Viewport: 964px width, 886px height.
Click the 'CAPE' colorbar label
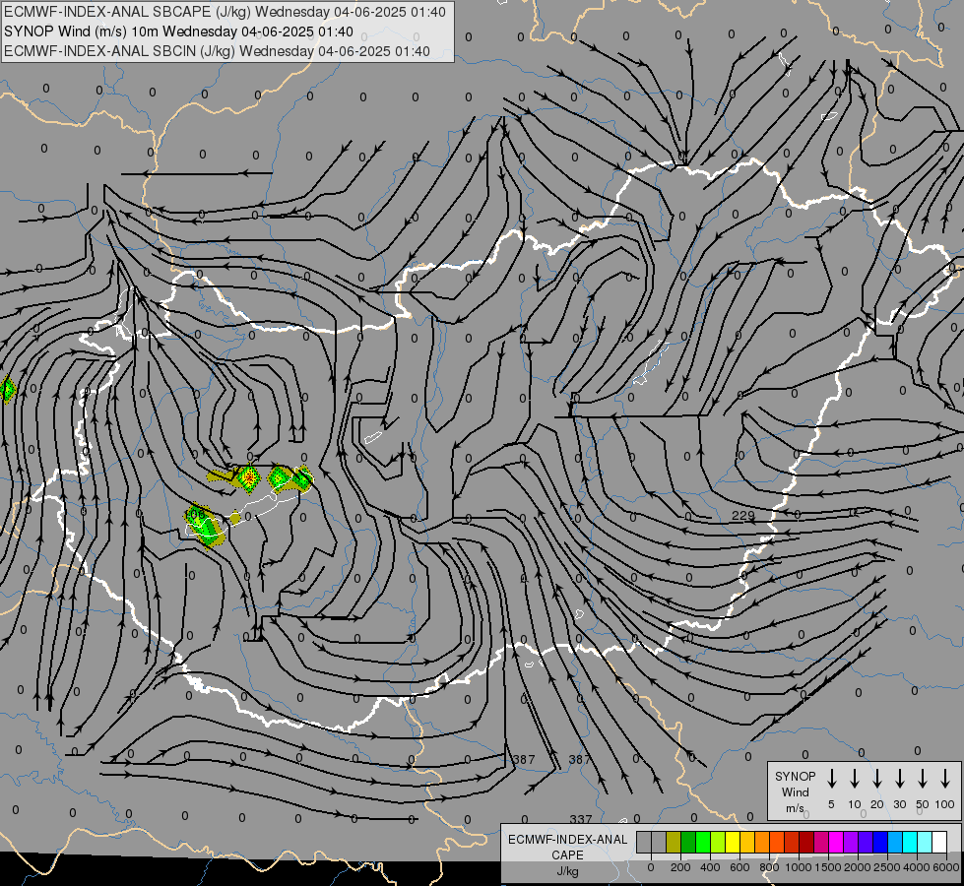pos(567,855)
